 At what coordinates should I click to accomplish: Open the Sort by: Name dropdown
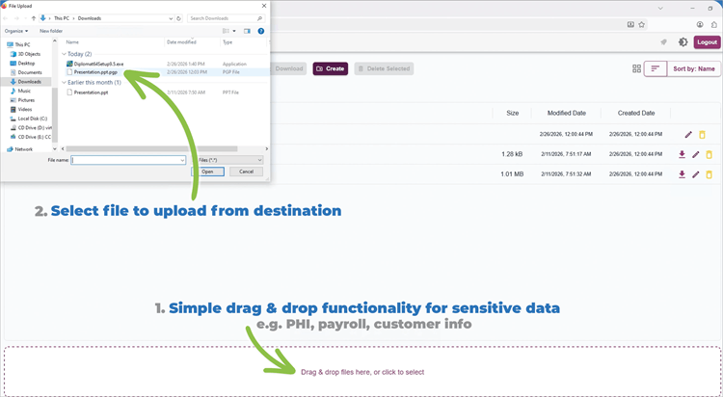693,68
